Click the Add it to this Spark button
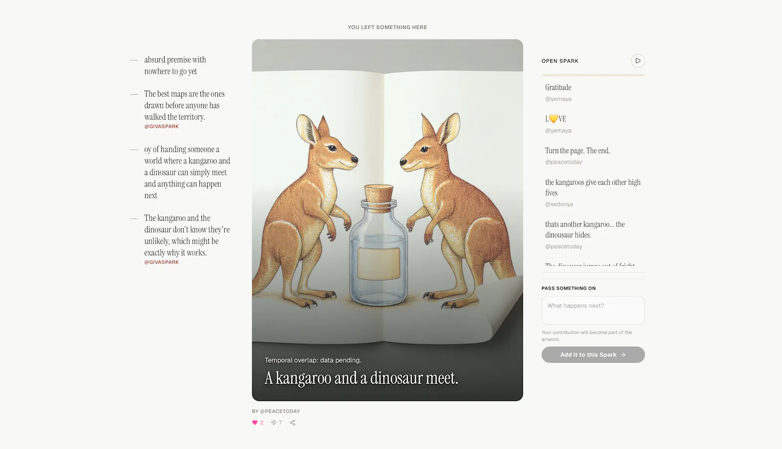782x449 pixels. [x=593, y=355]
